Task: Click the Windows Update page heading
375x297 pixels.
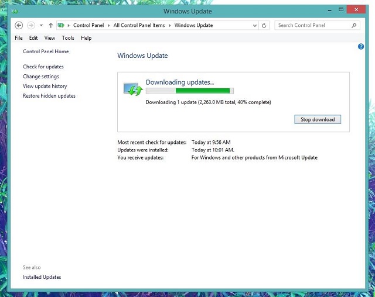Action: pyautogui.click(x=142, y=56)
